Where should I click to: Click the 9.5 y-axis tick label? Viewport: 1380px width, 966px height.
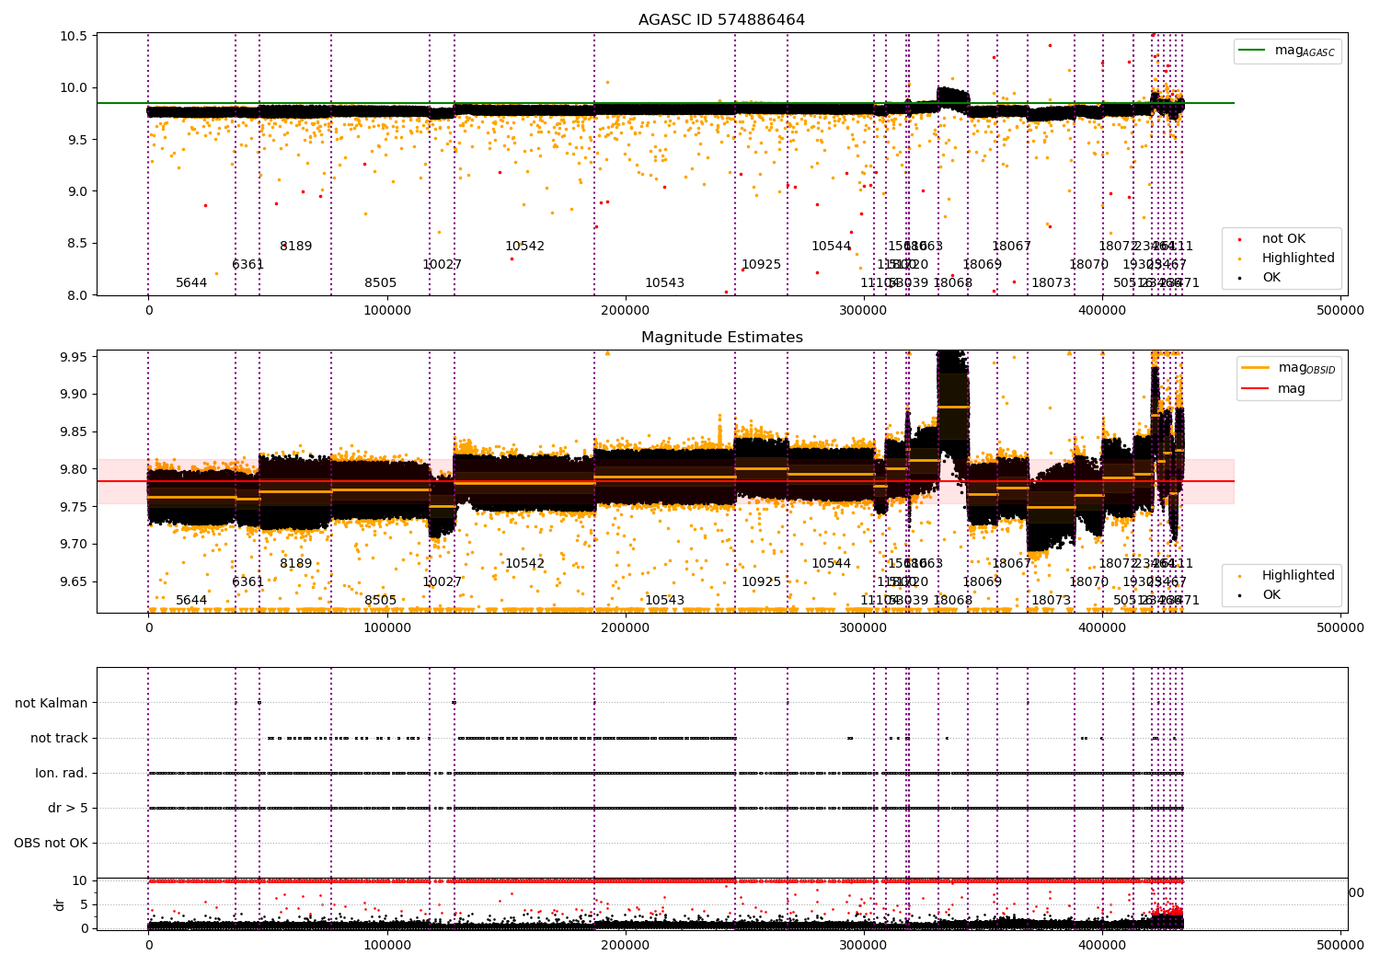pyautogui.click(x=76, y=140)
